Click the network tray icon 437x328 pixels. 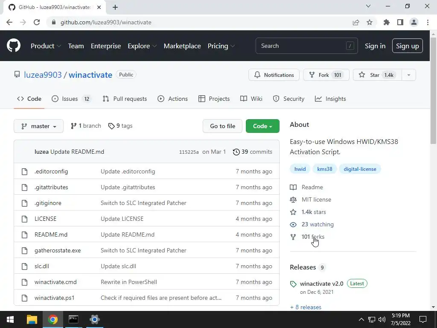[x=372, y=319]
